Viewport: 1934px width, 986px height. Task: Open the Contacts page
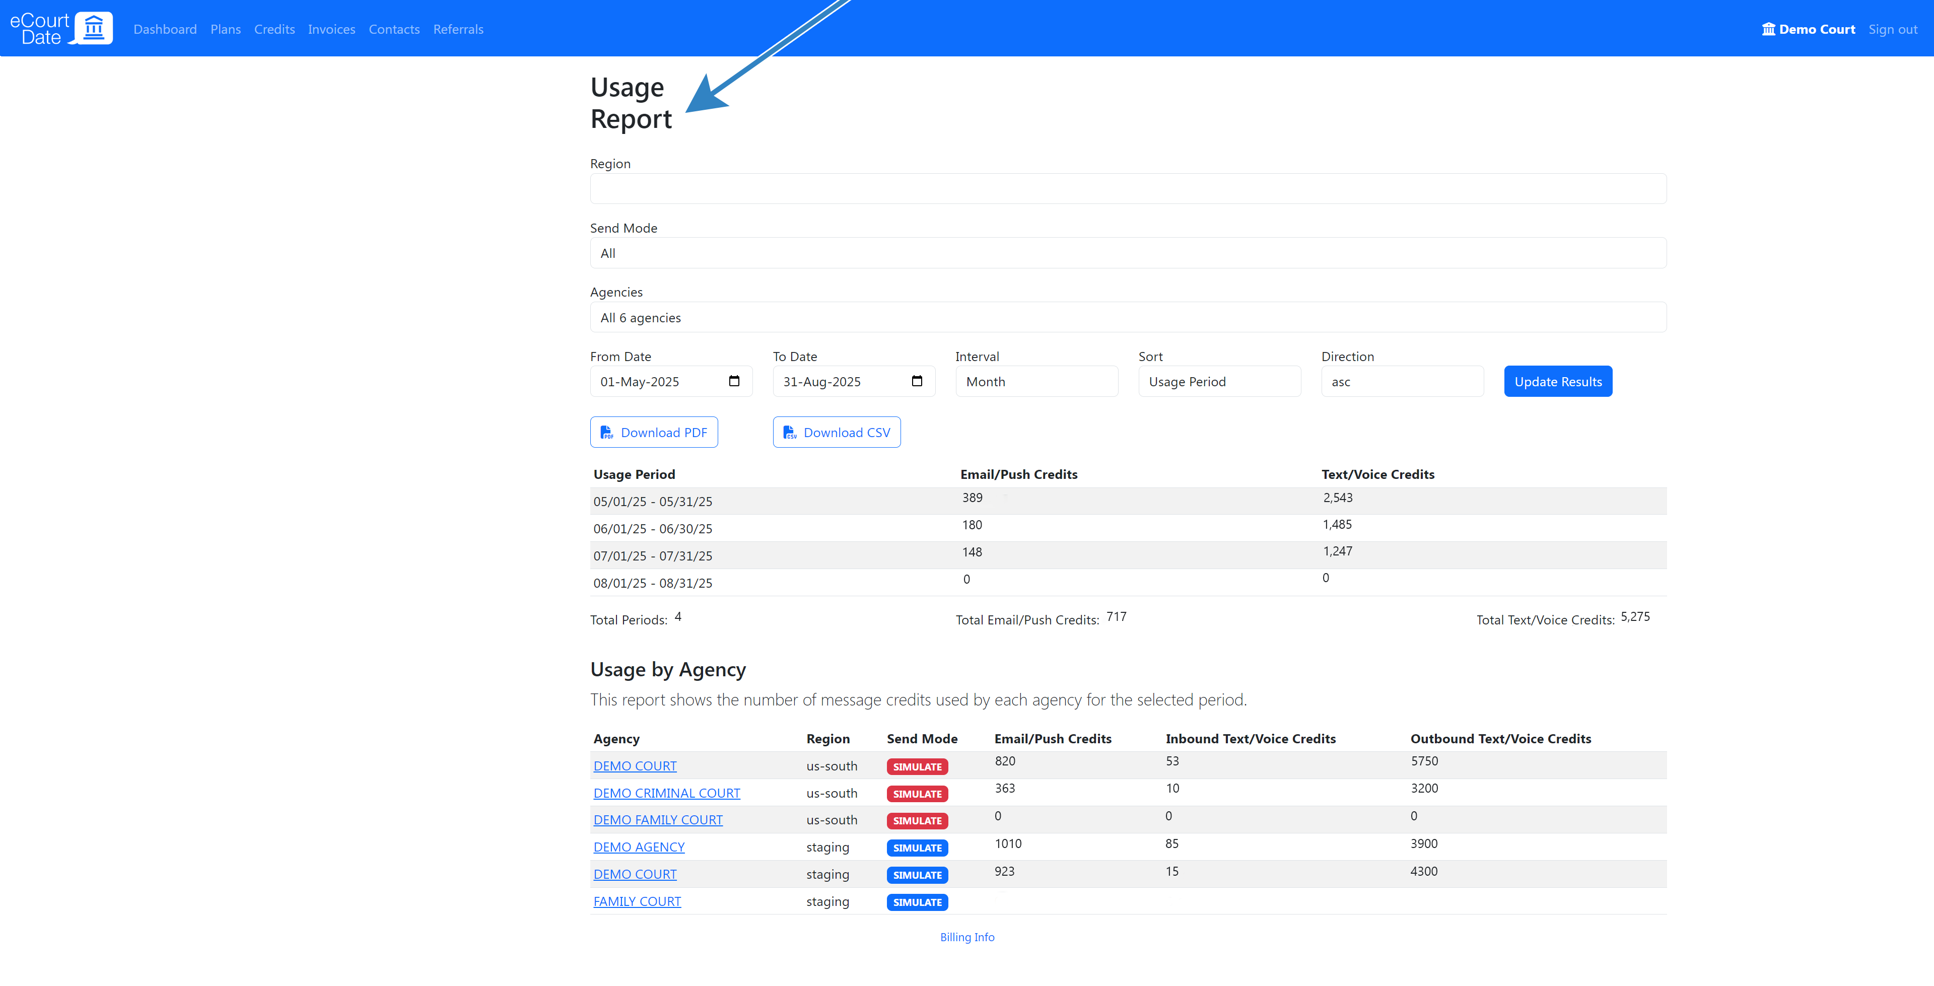coord(394,29)
